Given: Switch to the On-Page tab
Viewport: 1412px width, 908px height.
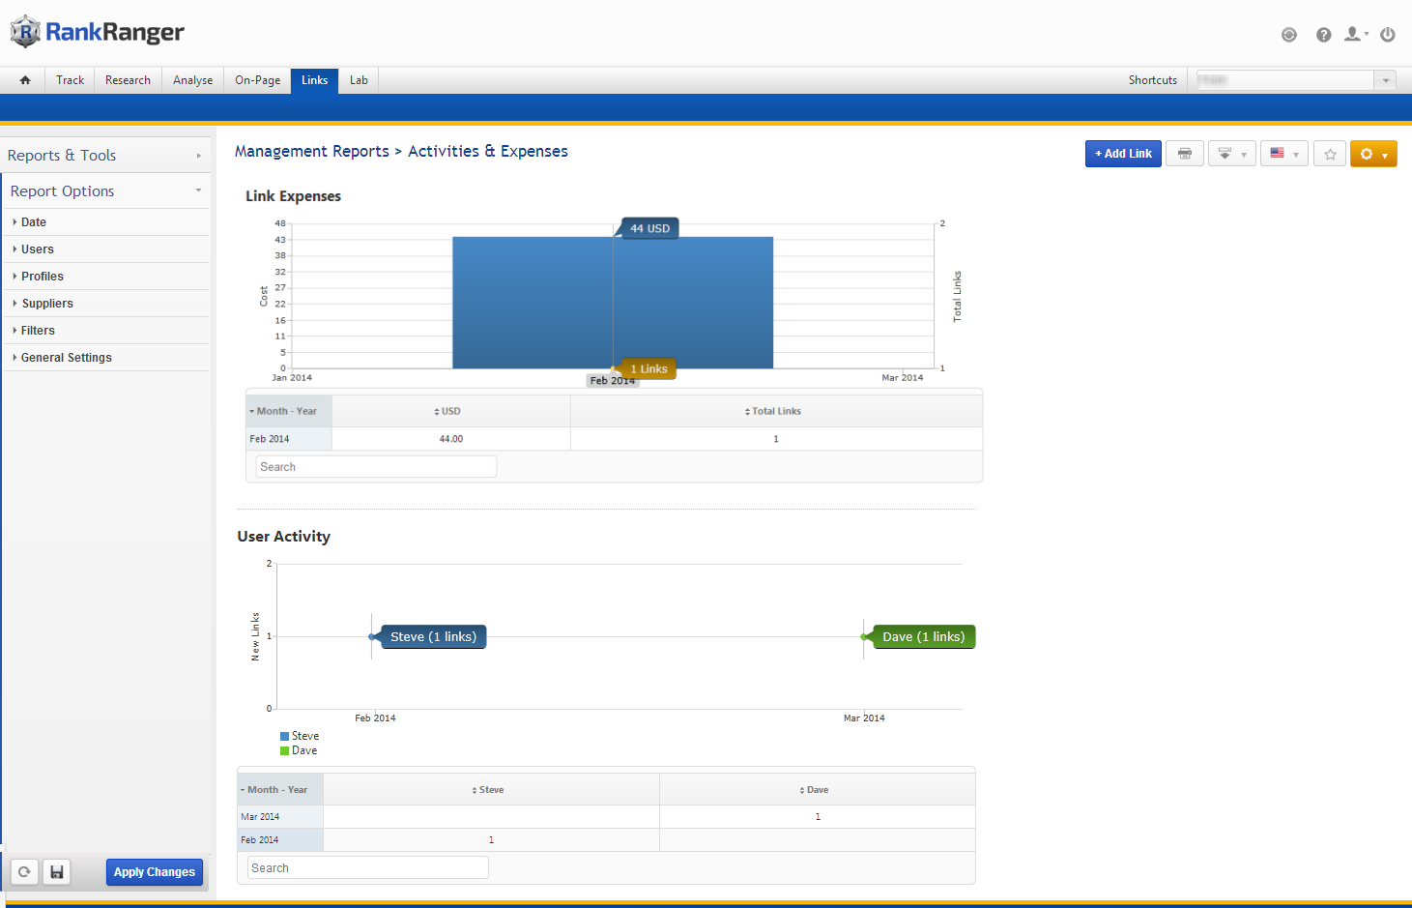Looking at the screenshot, I should pos(257,80).
